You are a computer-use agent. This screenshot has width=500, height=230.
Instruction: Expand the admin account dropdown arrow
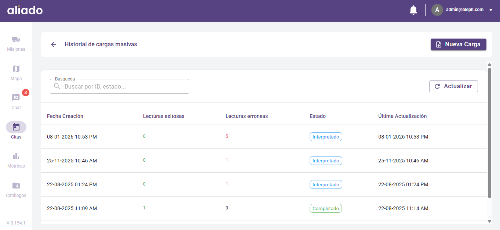pyautogui.click(x=491, y=10)
